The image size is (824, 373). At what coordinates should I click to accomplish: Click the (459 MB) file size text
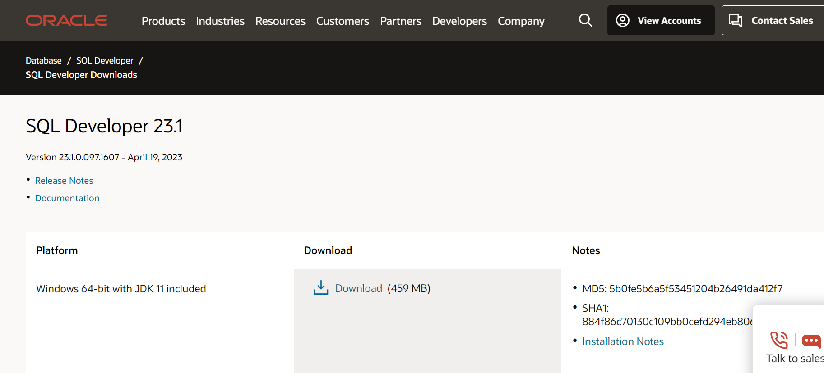tap(409, 288)
